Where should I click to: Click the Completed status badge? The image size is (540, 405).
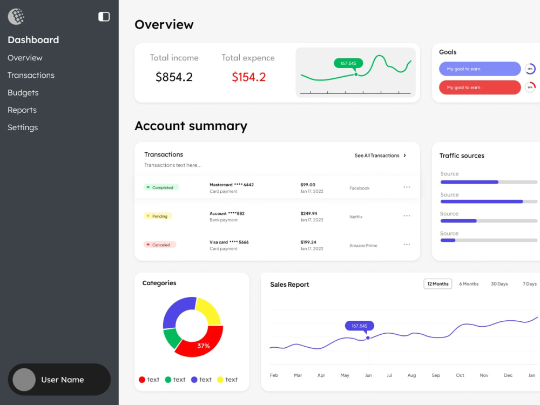coord(161,187)
